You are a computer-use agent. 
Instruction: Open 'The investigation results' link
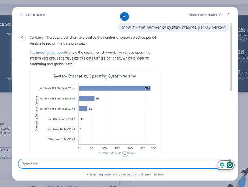[45, 53]
